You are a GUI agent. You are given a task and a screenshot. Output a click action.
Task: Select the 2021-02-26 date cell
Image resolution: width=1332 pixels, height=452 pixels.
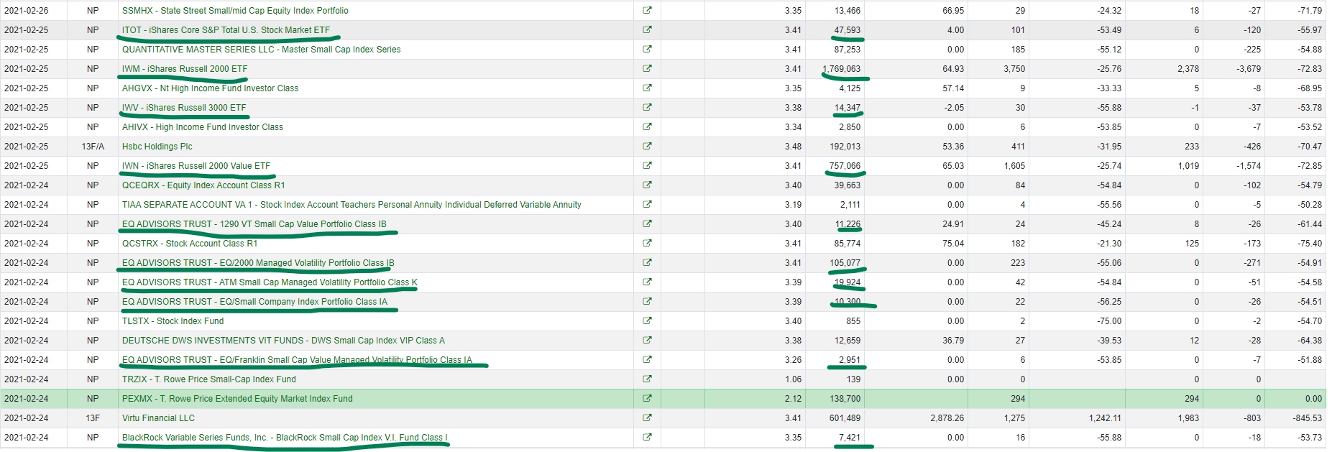[x=27, y=11]
